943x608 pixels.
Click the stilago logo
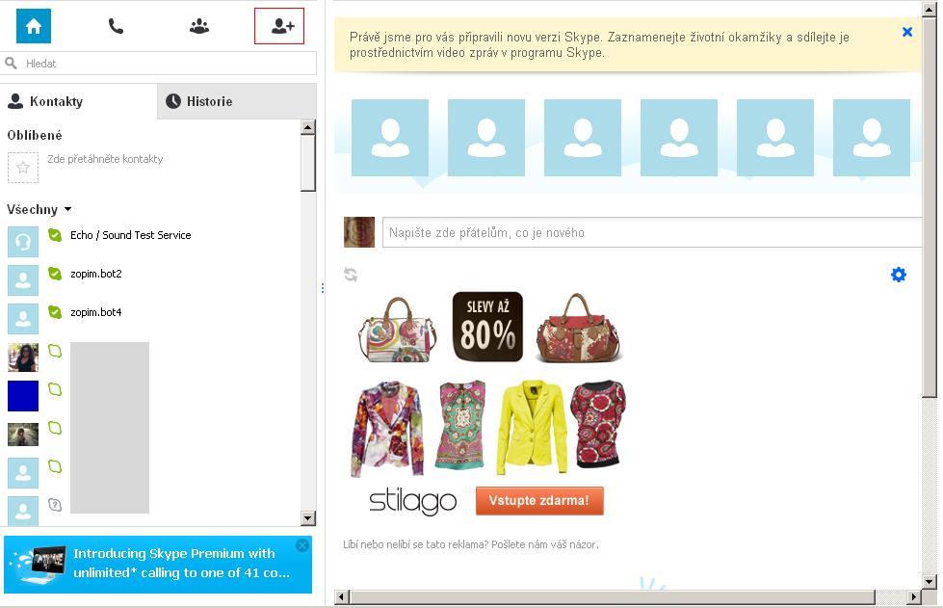point(412,501)
